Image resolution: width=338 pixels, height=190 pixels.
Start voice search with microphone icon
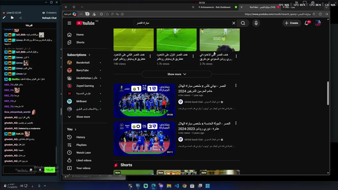pos(256,23)
